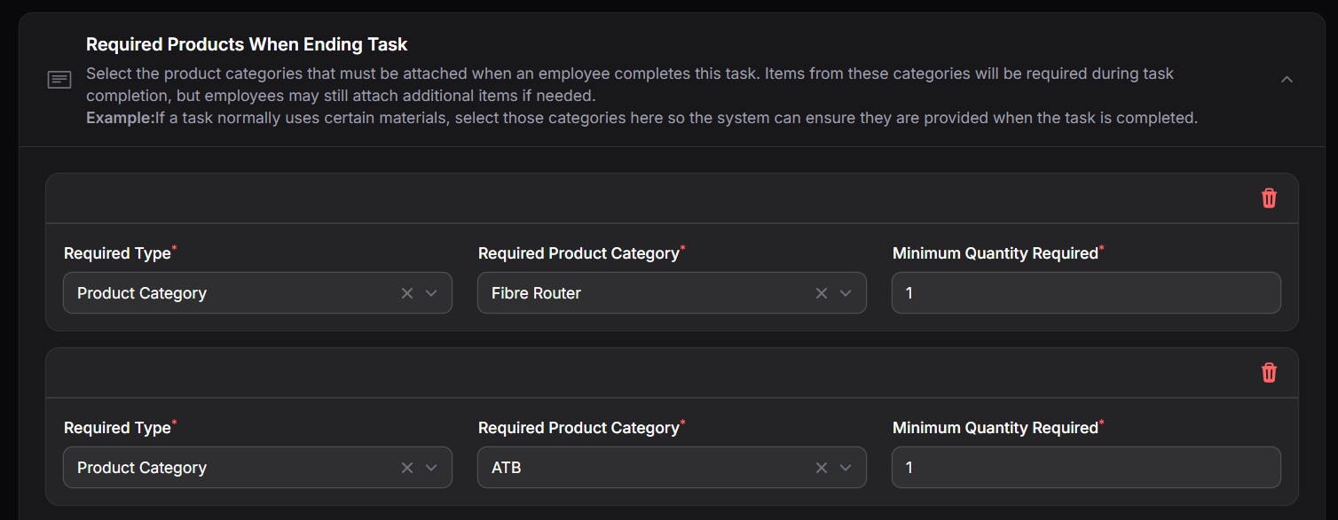Click the ATB selected value text
Image resolution: width=1338 pixels, height=520 pixels.
pos(507,468)
